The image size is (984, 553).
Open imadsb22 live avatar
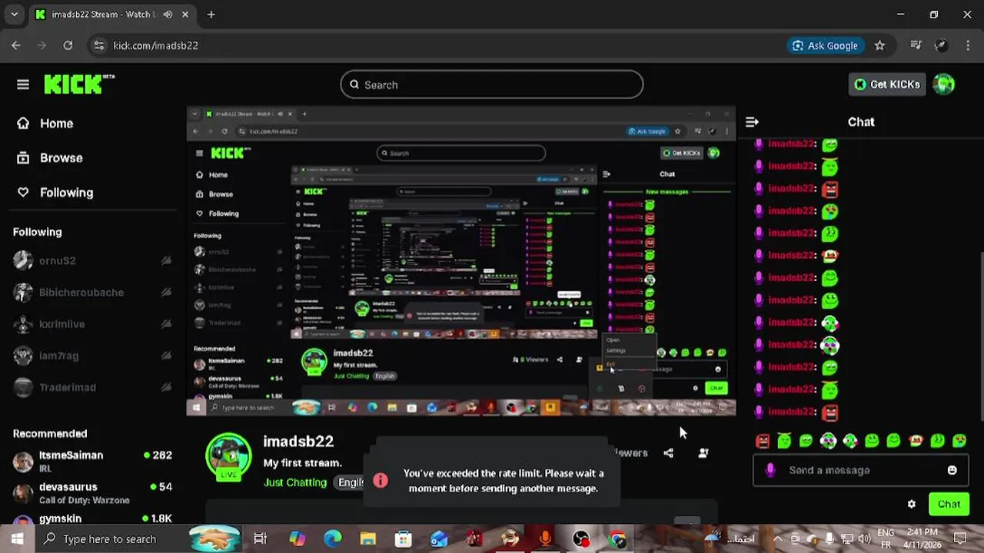(x=228, y=456)
